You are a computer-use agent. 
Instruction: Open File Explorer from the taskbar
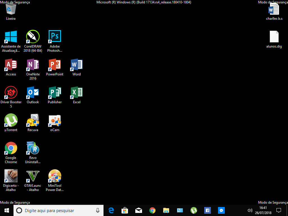pos(166,210)
